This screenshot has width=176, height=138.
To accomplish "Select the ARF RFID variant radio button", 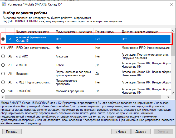I will (x=3, y=48).
